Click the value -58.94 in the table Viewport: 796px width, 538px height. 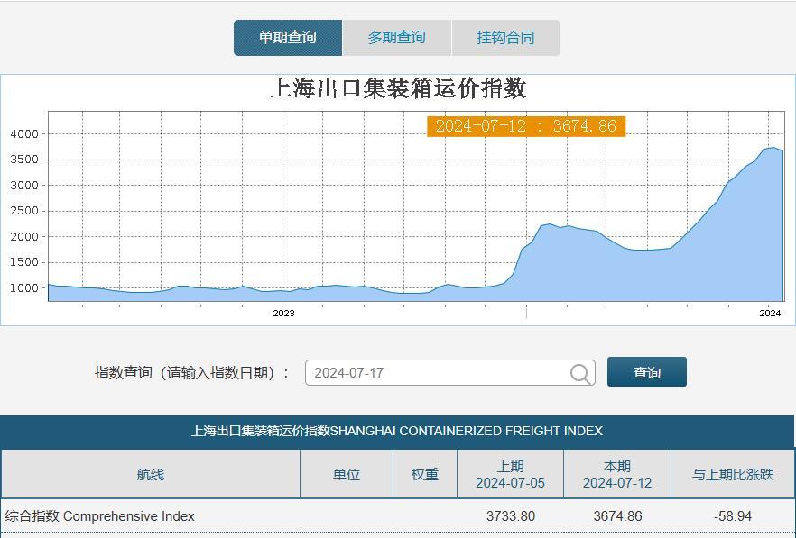(731, 515)
